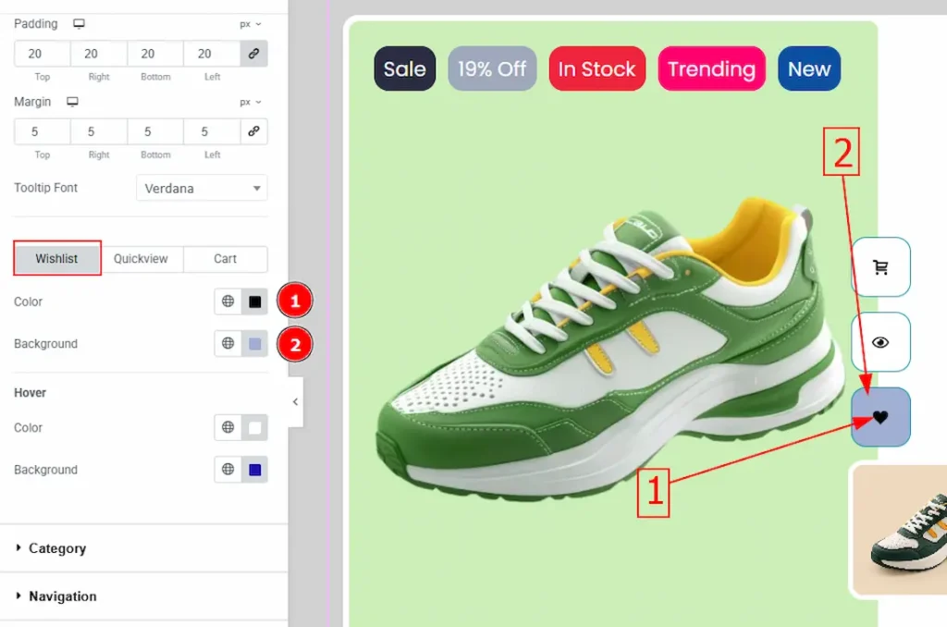
Task: Collapse the editor side panel
Action: point(295,402)
